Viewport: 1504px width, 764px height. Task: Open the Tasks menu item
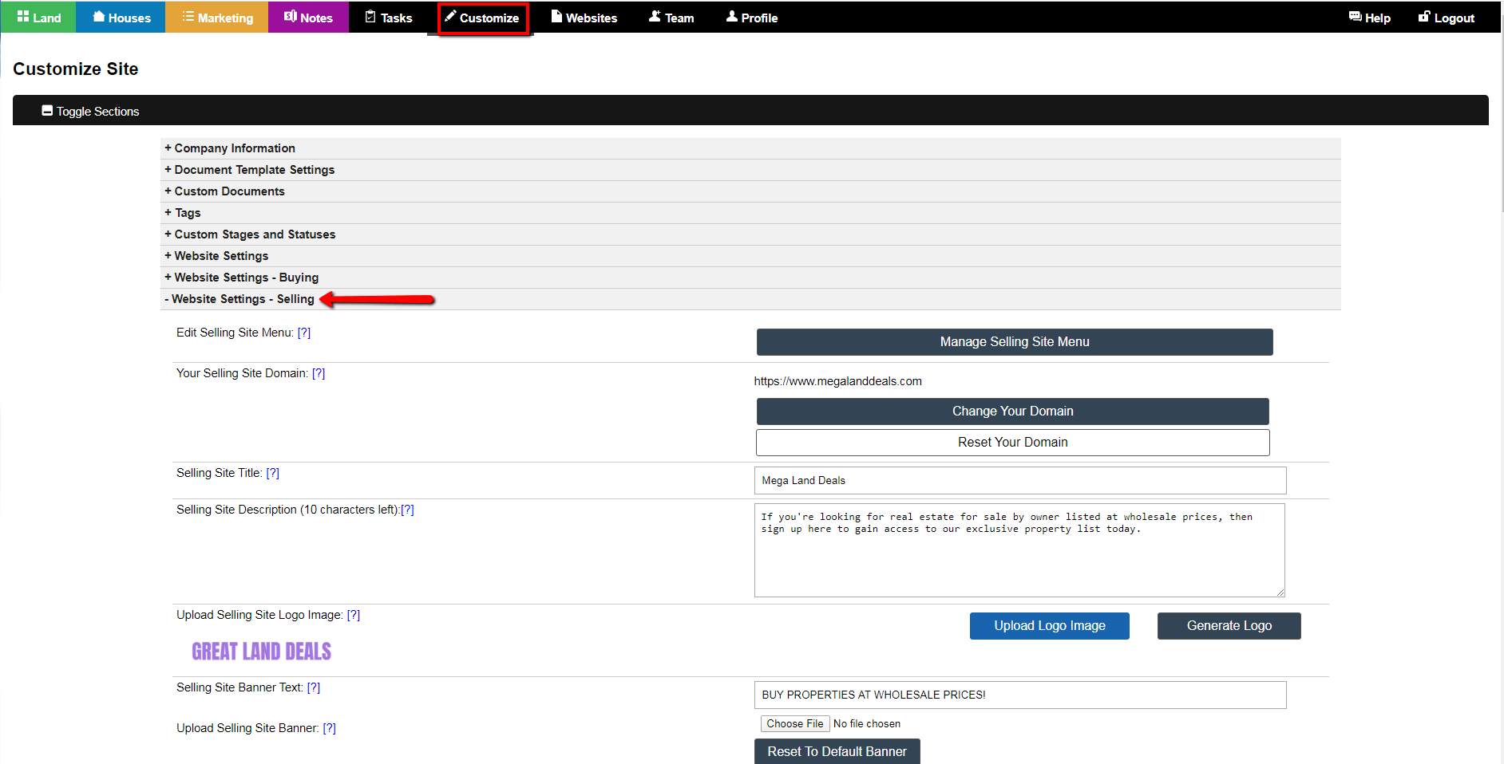(x=389, y=18)
